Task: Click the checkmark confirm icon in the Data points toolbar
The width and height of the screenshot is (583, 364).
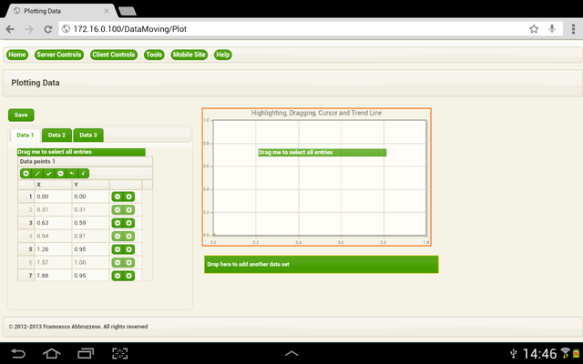Action: [x=48, y=174]
